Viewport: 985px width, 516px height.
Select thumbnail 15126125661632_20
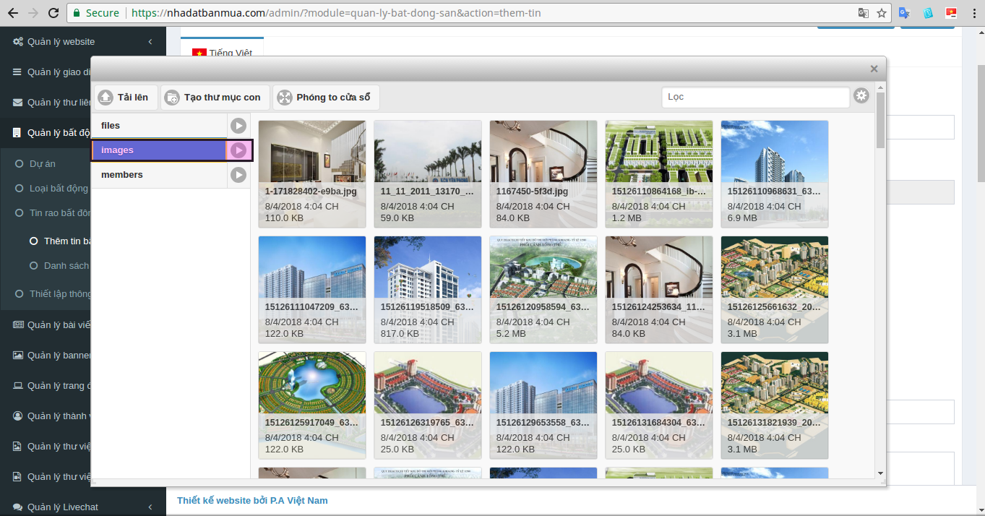[x=775, y=290]
